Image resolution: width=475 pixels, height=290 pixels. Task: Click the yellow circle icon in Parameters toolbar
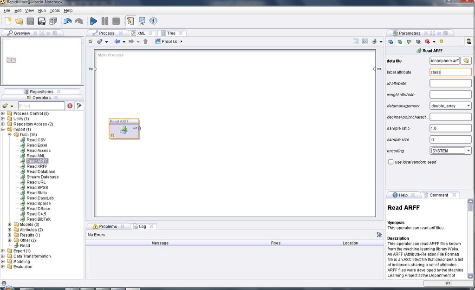click(x=442, y=41)
